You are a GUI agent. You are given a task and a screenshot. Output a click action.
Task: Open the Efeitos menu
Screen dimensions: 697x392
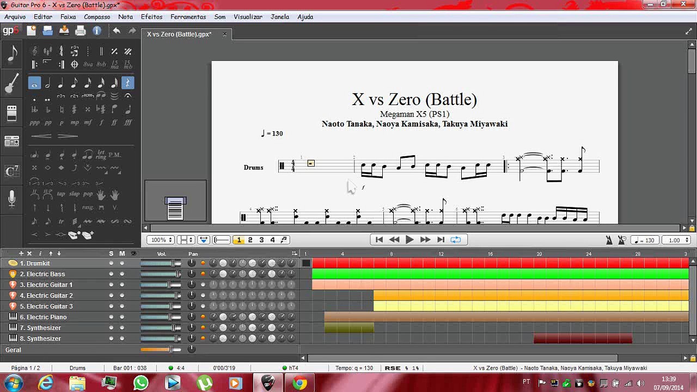point(151,17)
